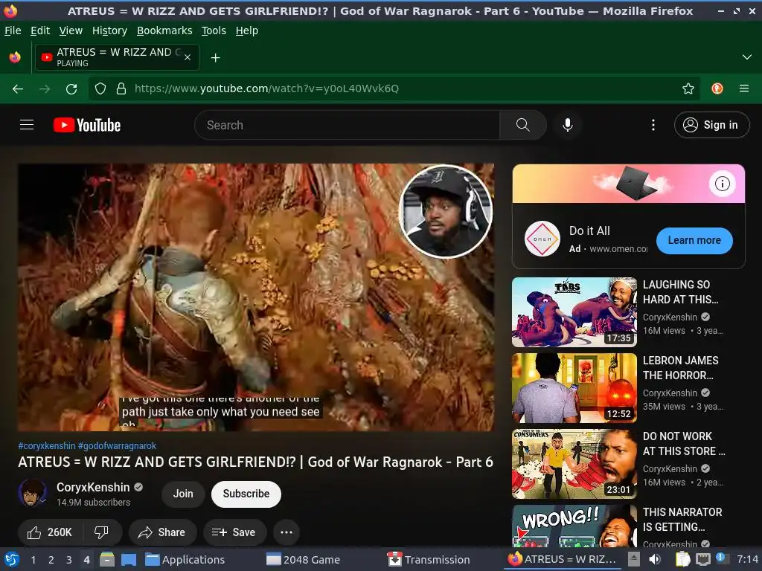Open Applications taskbar window
The width and height of the screenshot is (762, 571).
[185, 559]
